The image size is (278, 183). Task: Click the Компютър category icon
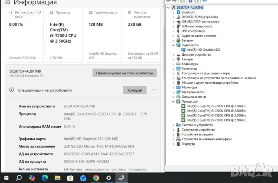(x=179, y=69)
